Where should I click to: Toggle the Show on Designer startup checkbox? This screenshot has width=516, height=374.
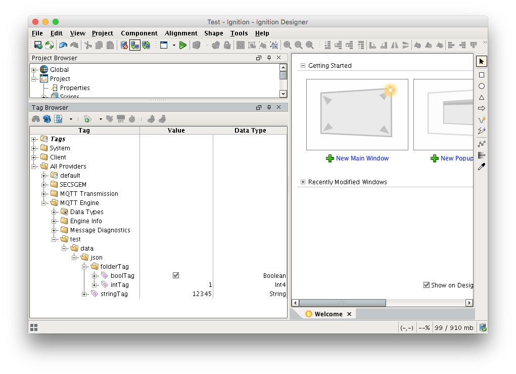(427, 285)
